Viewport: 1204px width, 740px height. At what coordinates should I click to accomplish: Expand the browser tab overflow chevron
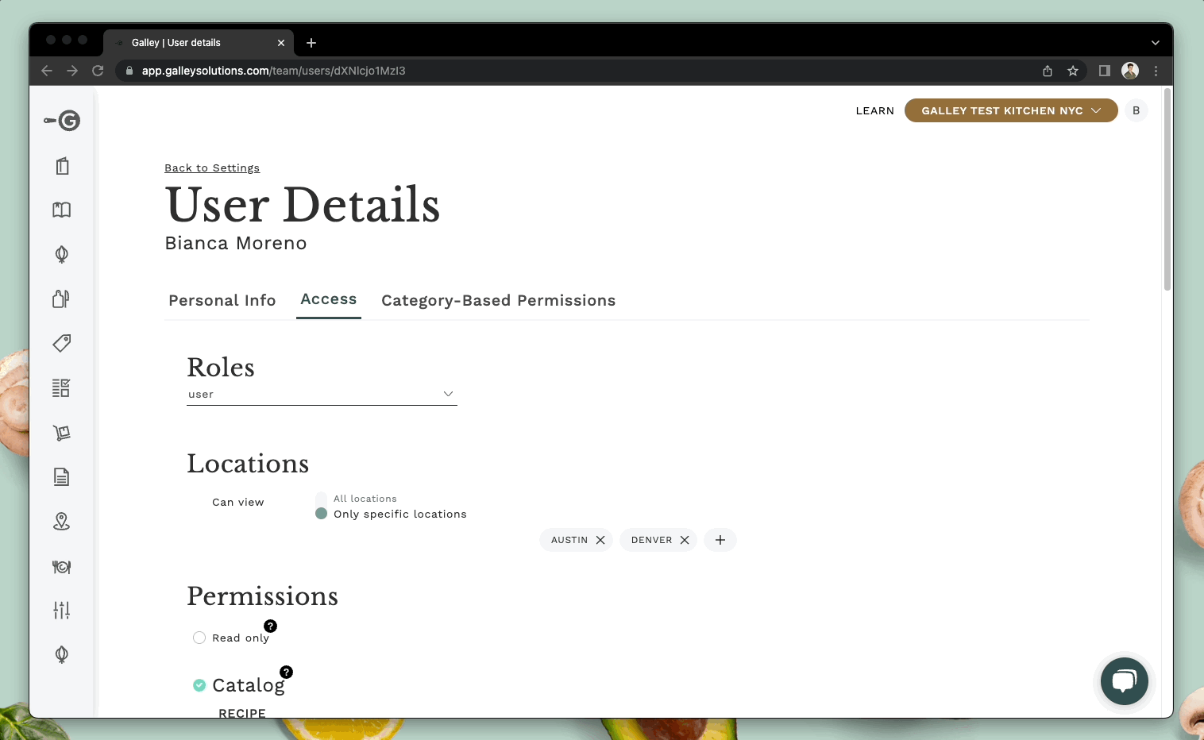pos(1155,42)
